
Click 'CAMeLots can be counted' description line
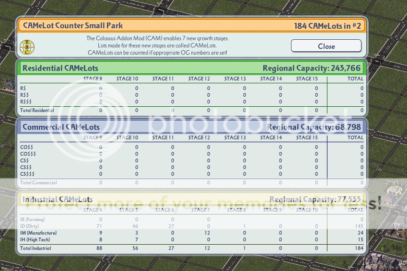[158, 53]
